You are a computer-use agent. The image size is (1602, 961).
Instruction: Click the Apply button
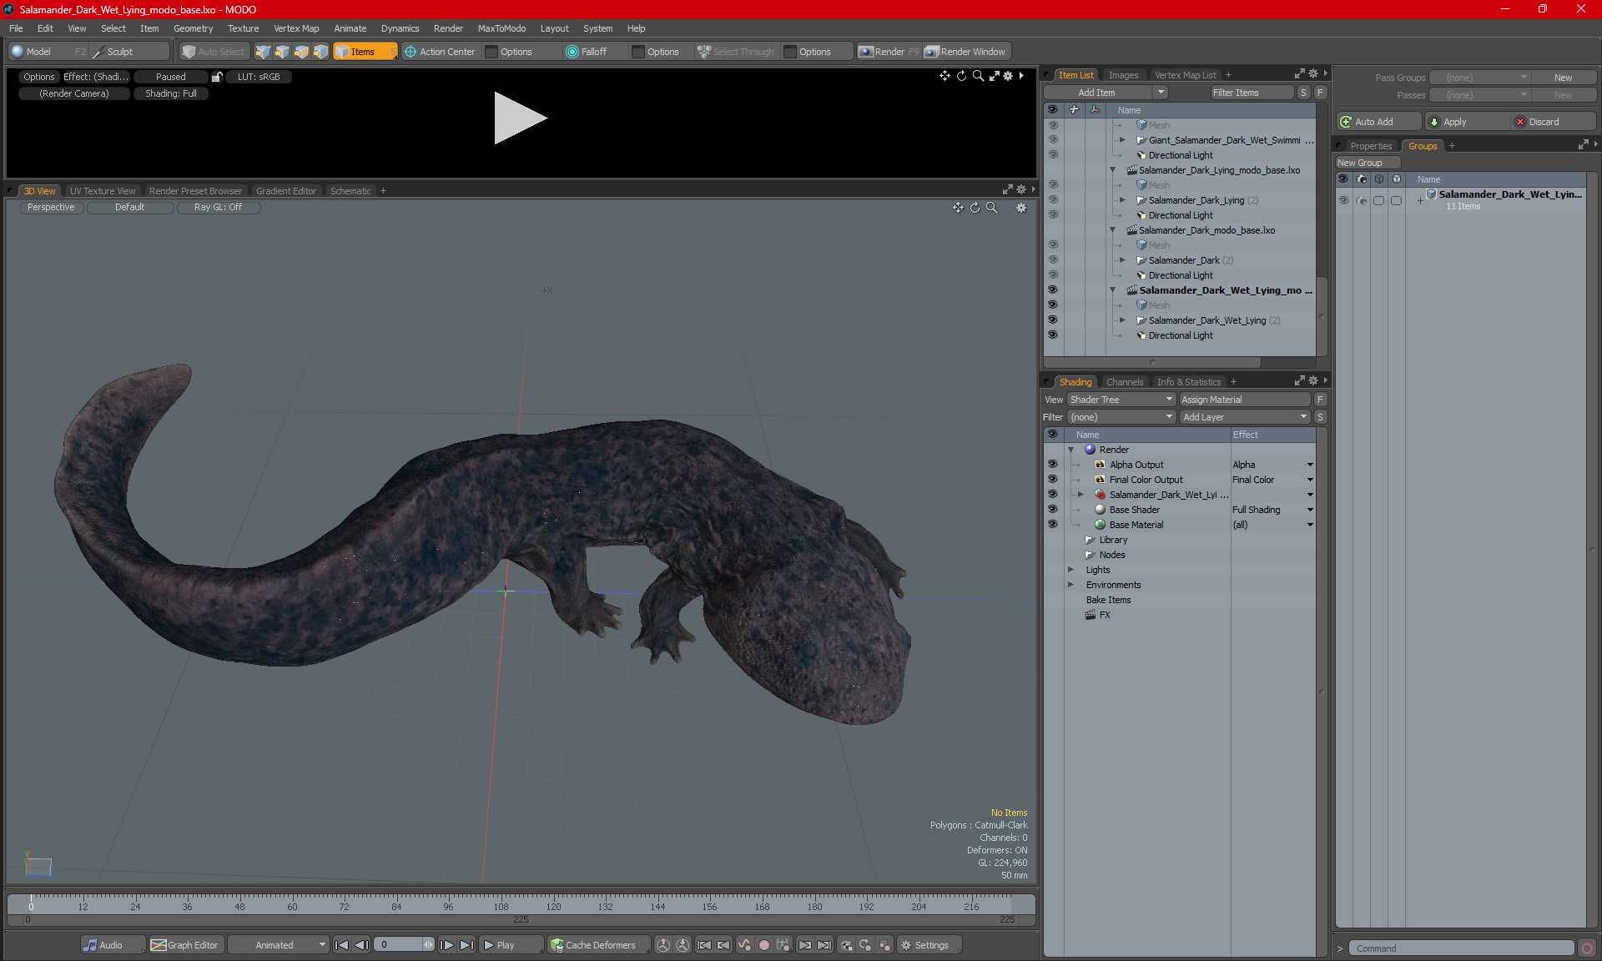tap(1468, 122)
